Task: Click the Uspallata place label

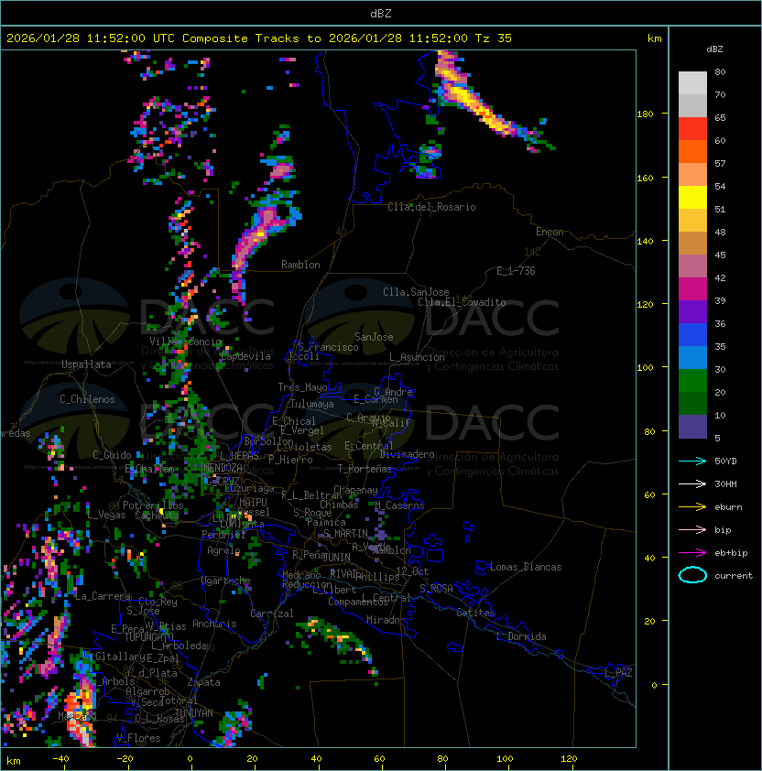Action: 86,364
